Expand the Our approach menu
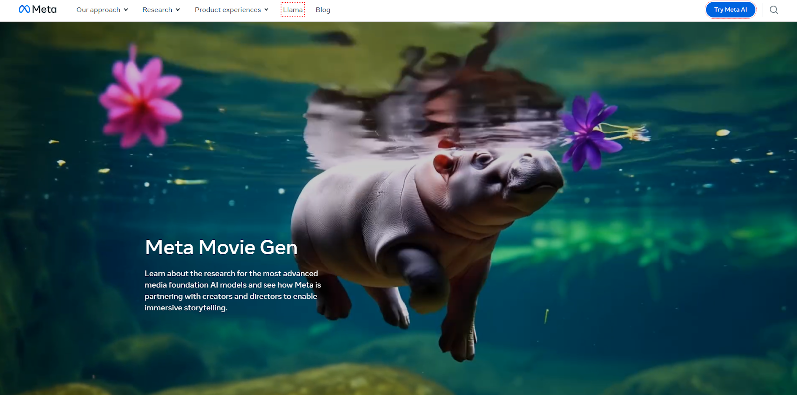 102,10
